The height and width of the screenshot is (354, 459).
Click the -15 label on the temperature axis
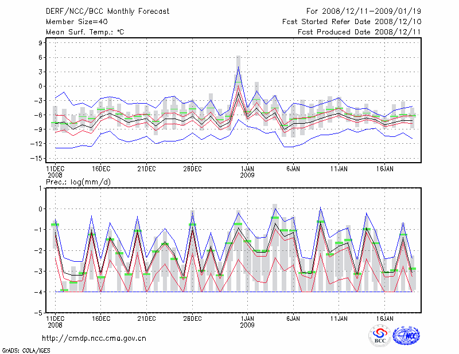[x=38, y=159]
